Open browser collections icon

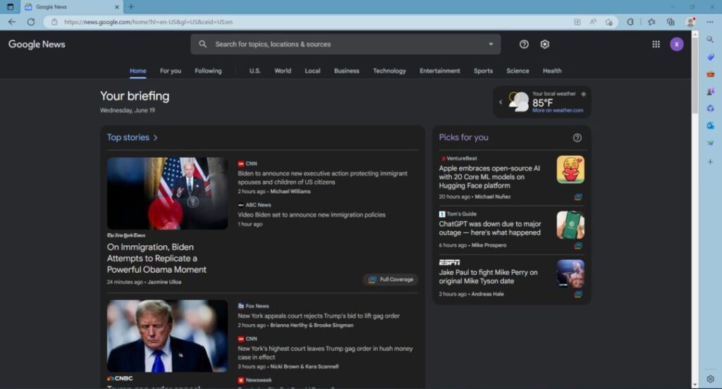[671, 22]
